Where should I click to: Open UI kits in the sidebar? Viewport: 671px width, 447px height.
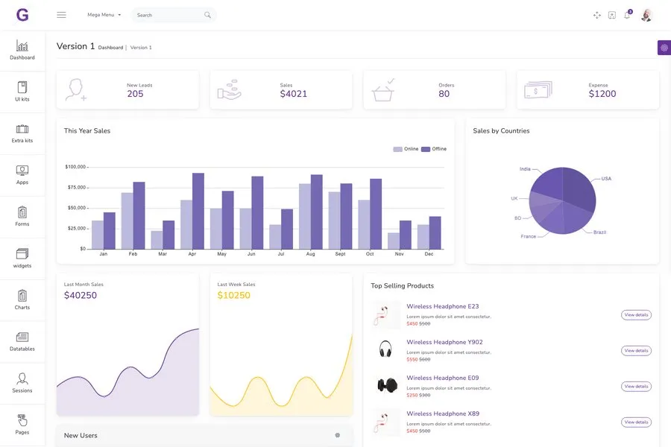click(22, 88)
